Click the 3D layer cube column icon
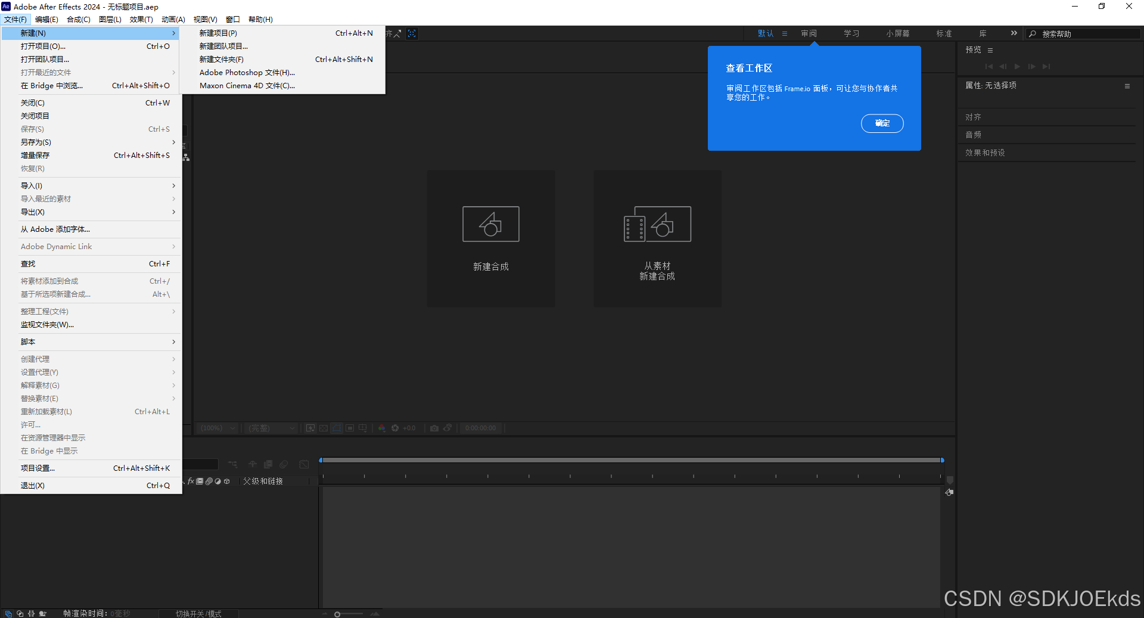The image size is (1144, 618). (226, 481)
